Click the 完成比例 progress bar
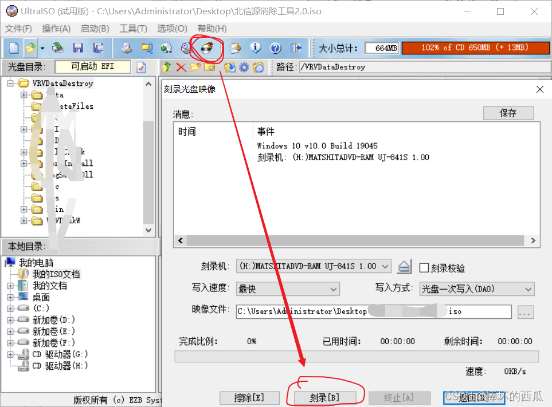 pyautogui.click(x=357, y=356)
